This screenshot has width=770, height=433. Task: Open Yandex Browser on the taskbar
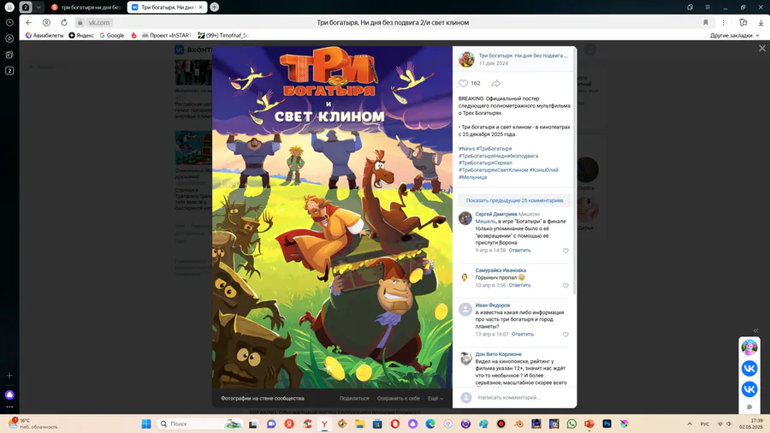[x=324, y=424]
